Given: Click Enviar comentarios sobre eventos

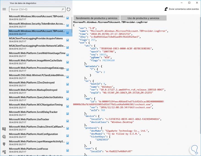Looking at the screenshot, I should [184, 9].
